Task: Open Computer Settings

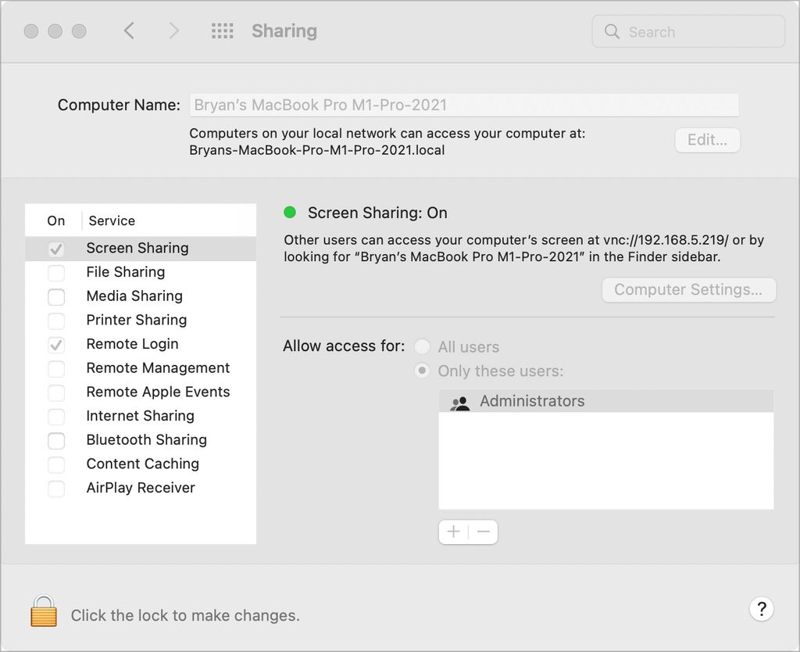Action: pyautogui.click(x=688, y=290)
